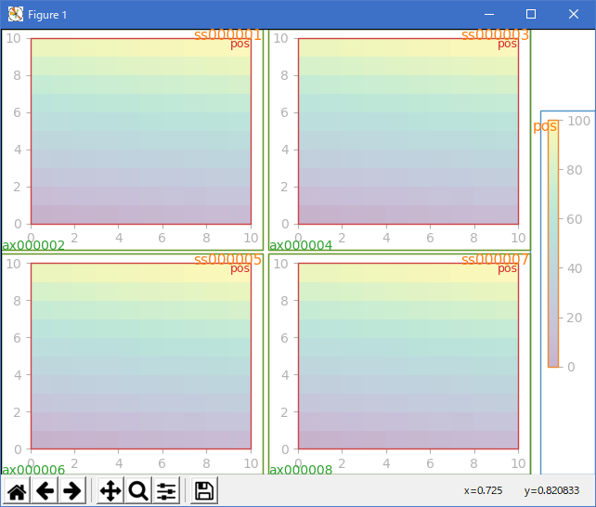Click the matplotlib Figure 1 window icon
The image size is (596, 507).
point(16,15)
